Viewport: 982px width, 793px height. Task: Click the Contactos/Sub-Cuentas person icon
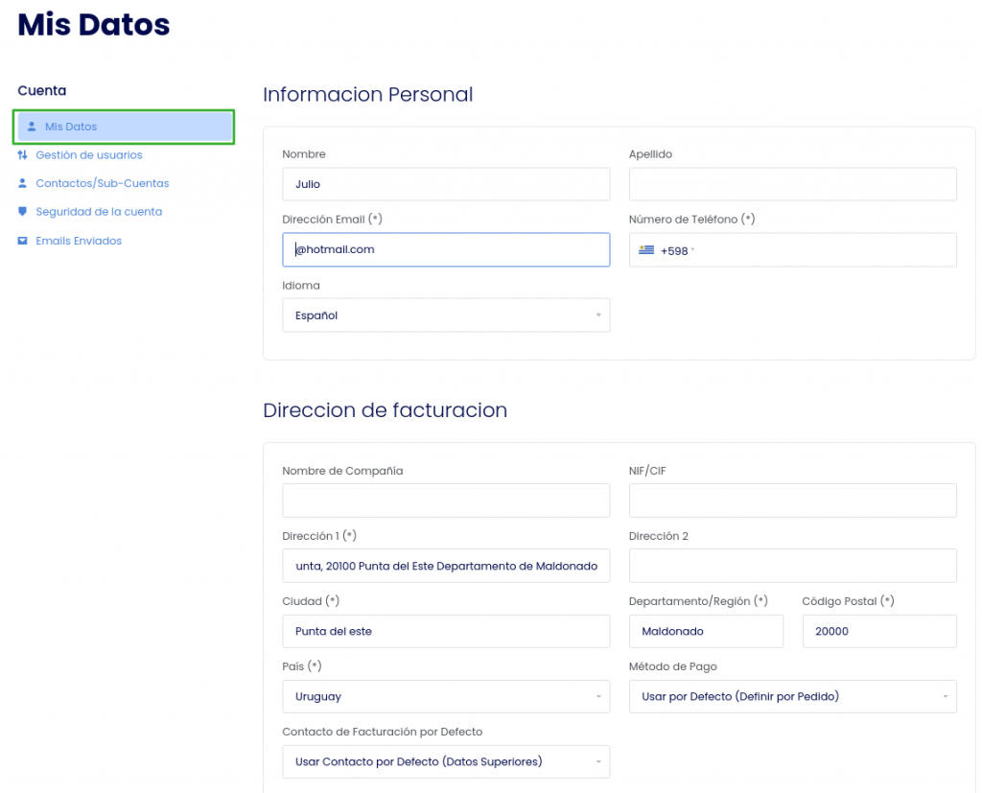tap(23, 183)
